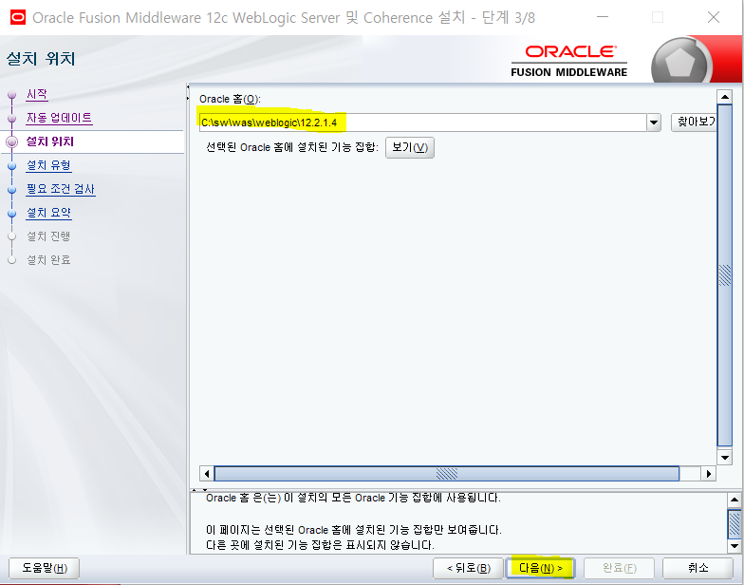Click the '설치 완료' step text
Viewport: 744px width, 585px height.
48,260
